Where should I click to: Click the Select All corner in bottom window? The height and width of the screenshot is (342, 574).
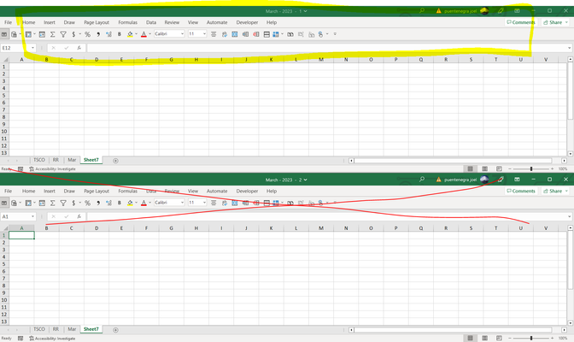(x=4, y=228)
